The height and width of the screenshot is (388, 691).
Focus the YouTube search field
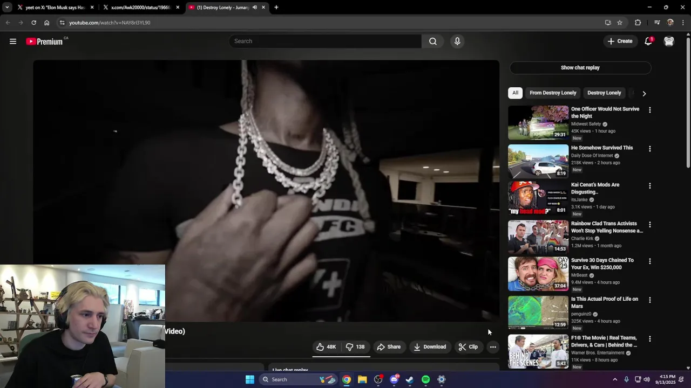point(325,41)
